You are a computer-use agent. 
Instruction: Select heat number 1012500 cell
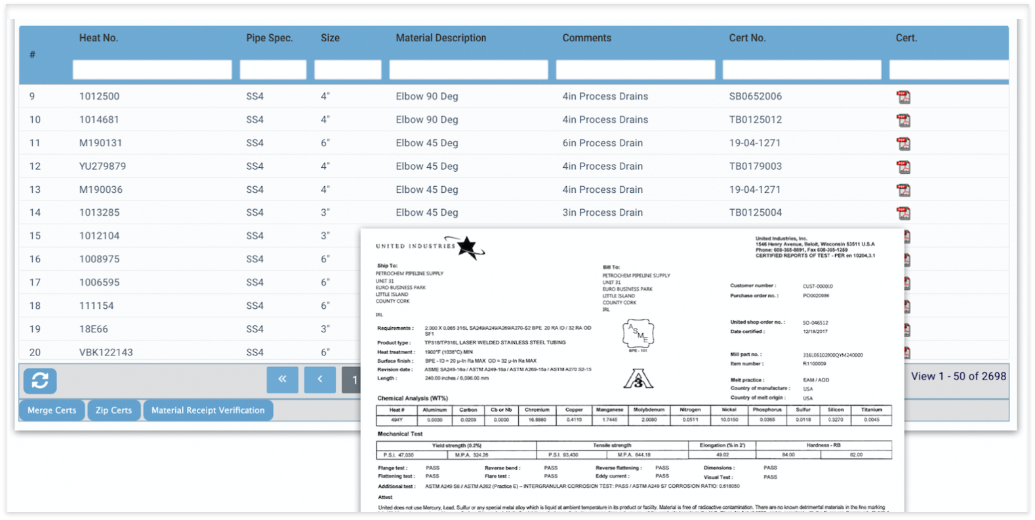pyautogui.click(x=99, y=96)
